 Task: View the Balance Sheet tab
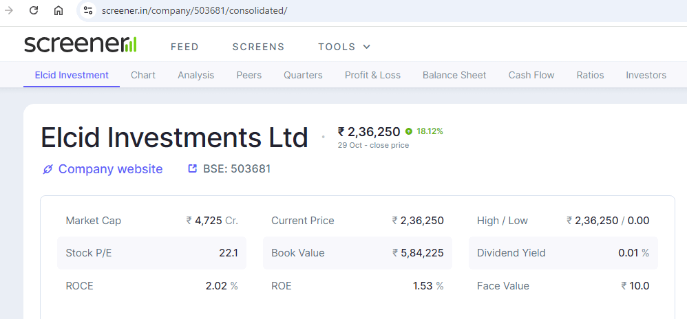pyautogui.click(x=454, y=75)
